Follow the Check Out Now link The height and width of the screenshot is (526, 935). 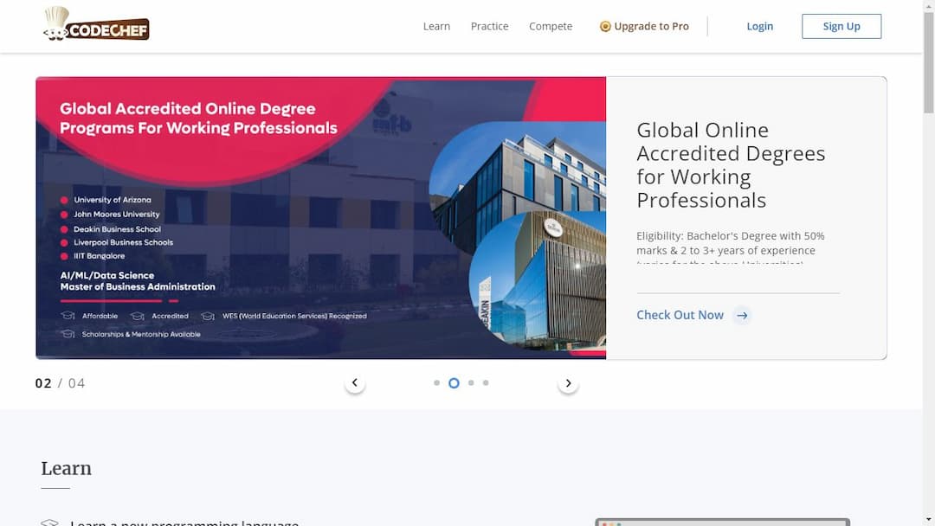(680, 315)
